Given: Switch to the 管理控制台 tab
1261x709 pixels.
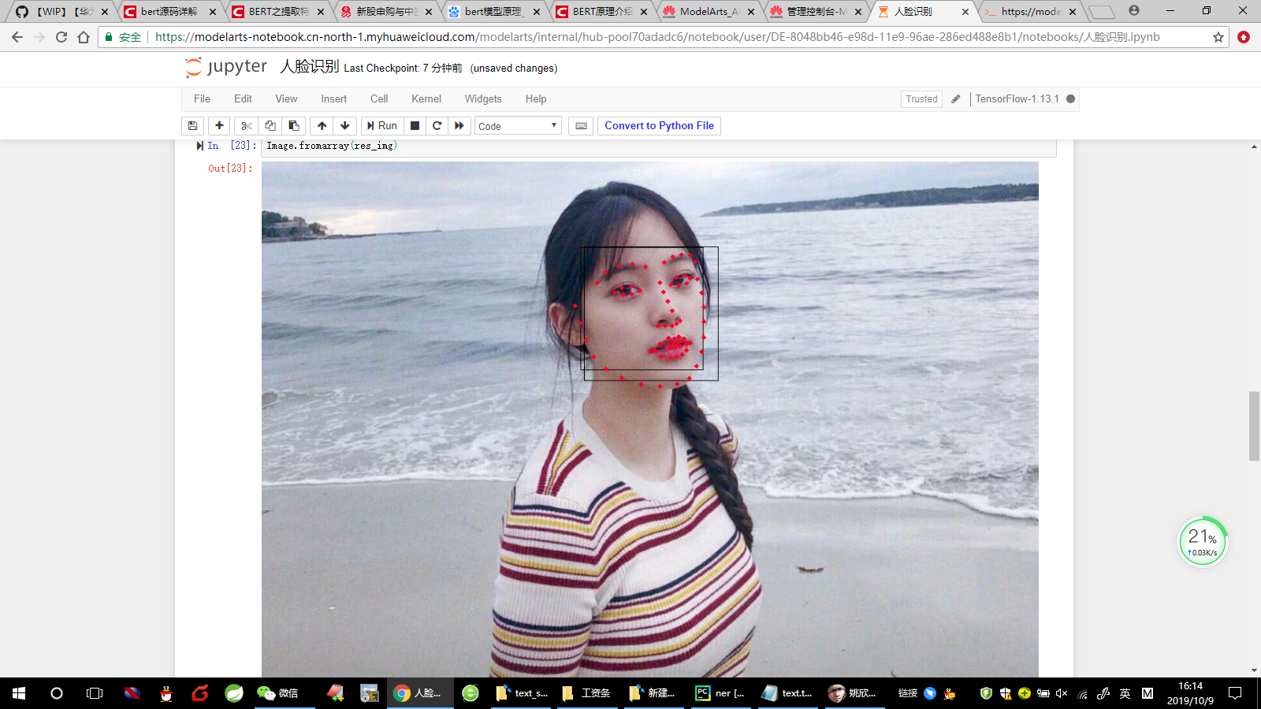Looking at the screenshot, I should (816, 12).
